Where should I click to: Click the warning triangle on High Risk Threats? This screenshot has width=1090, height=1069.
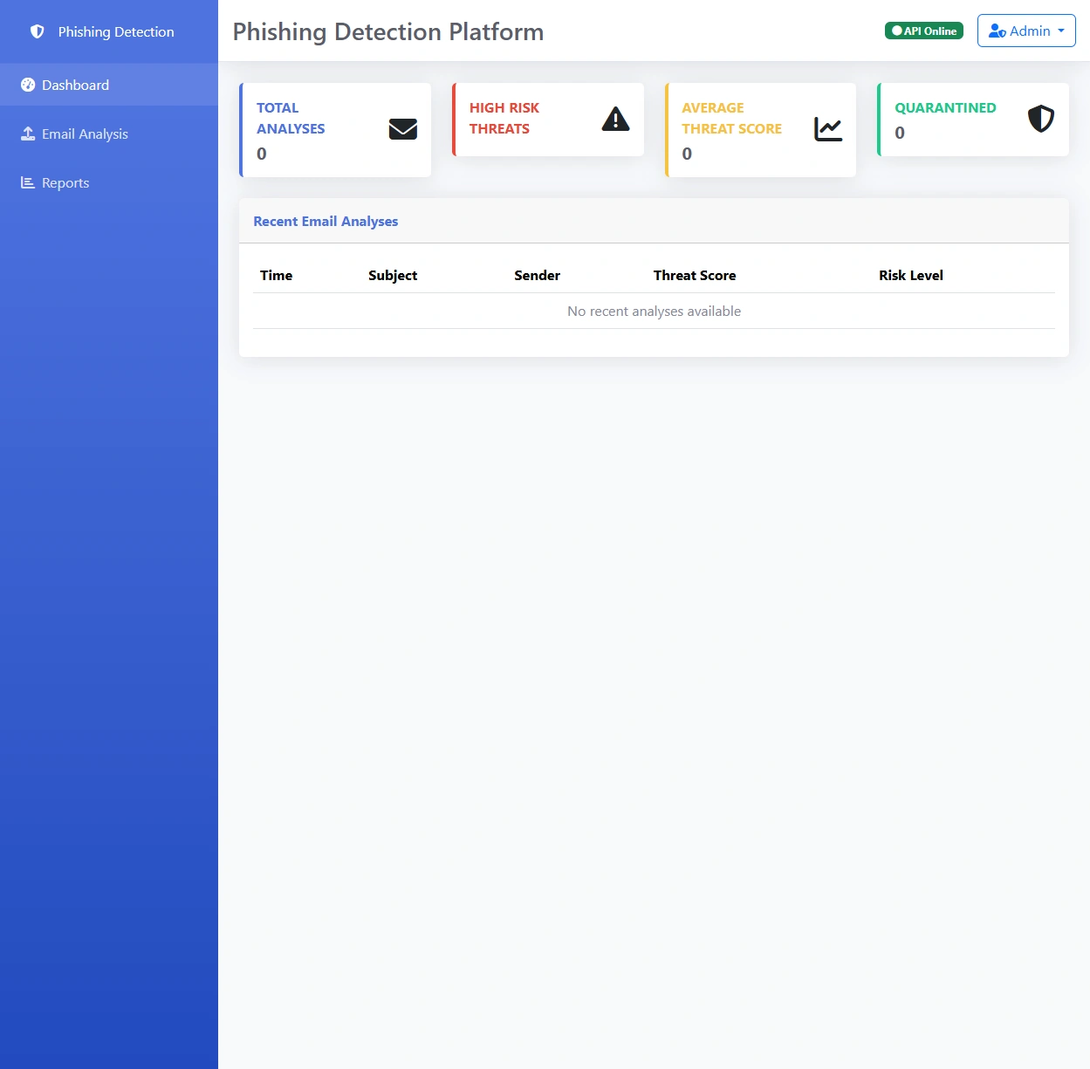coord(616,119)
